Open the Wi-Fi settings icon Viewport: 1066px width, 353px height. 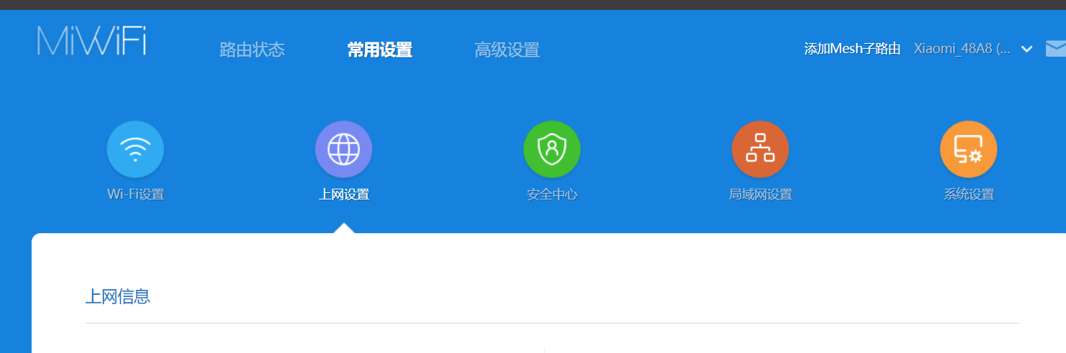pyautogui.click(x=135, y=149)
